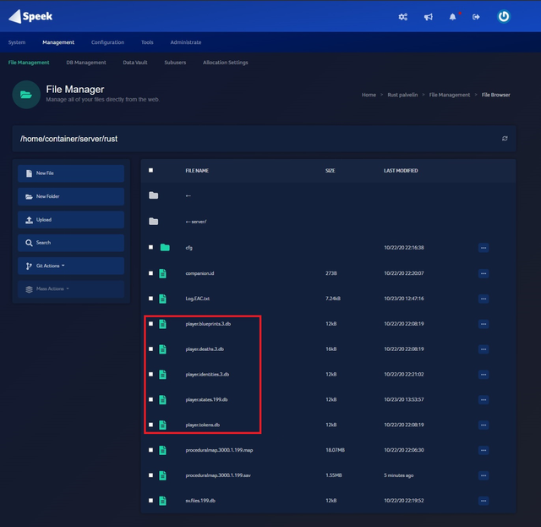Toggle the select-all checkbox in table header

[150, 170]
